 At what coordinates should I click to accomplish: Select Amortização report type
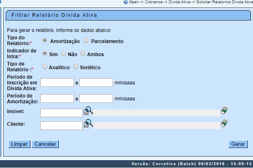point(45,40)
